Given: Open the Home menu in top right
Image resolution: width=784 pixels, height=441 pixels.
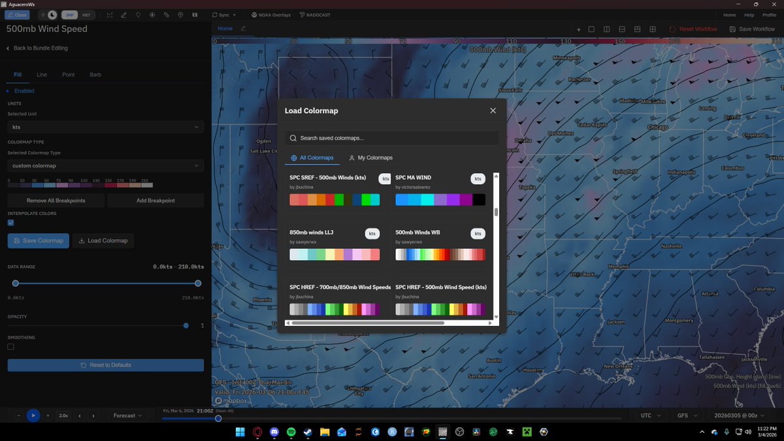Looking at the screenshot, I should tap(729, 14).
